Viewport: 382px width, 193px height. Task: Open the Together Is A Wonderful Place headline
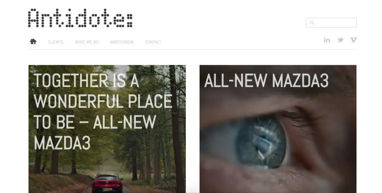tap(103, 111)
